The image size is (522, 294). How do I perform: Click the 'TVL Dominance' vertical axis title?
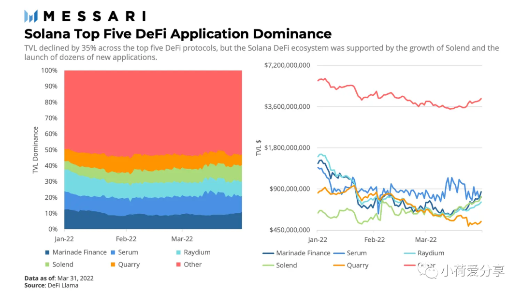pyautogui.click(x=35, y=150)
